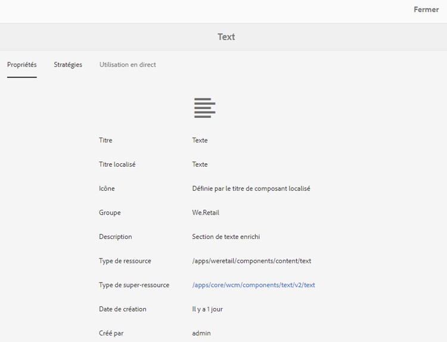Select the Icône label

pyautogui.click(x=107, y=188)
